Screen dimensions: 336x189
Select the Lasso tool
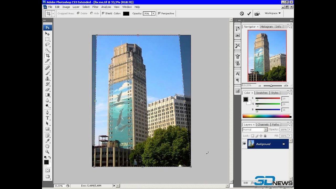click(48, 45)
